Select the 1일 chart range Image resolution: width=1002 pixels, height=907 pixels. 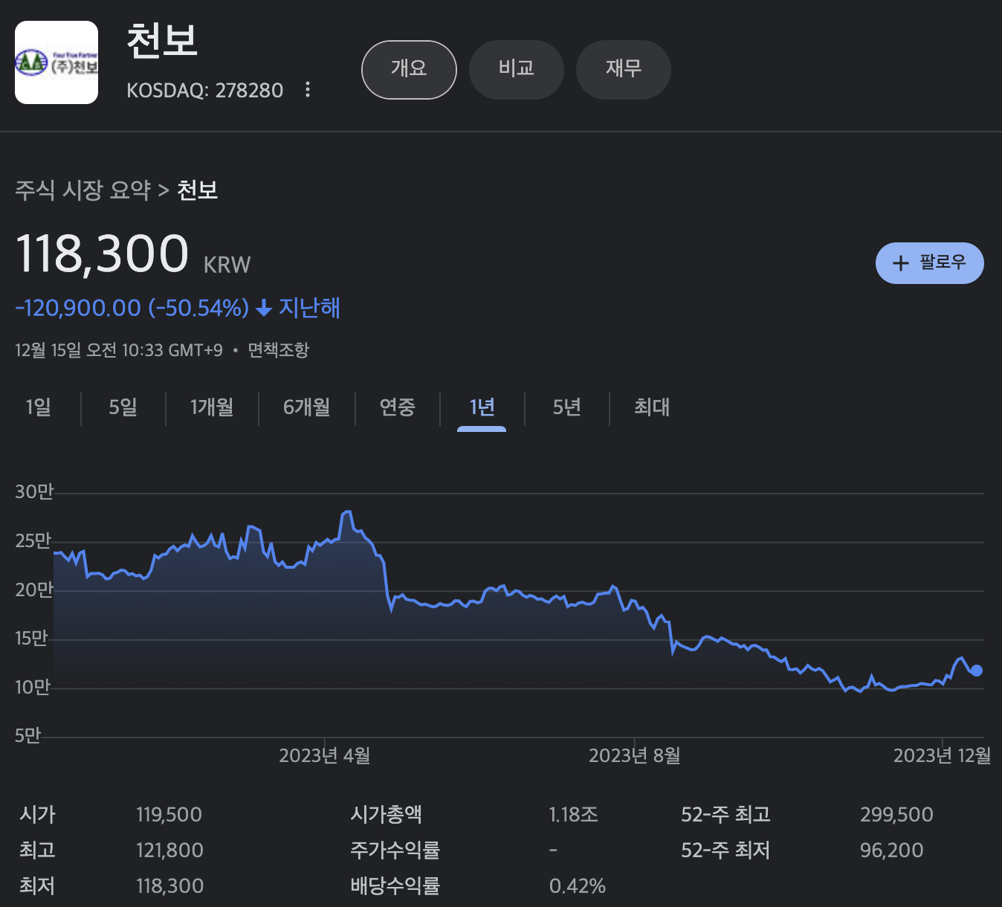(39, 407)
